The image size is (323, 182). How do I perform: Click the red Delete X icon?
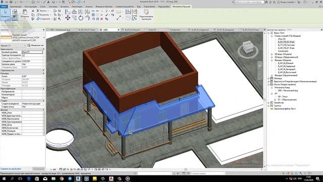101,19
